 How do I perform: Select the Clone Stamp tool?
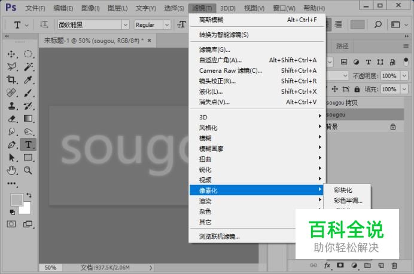tap(11, 106)
